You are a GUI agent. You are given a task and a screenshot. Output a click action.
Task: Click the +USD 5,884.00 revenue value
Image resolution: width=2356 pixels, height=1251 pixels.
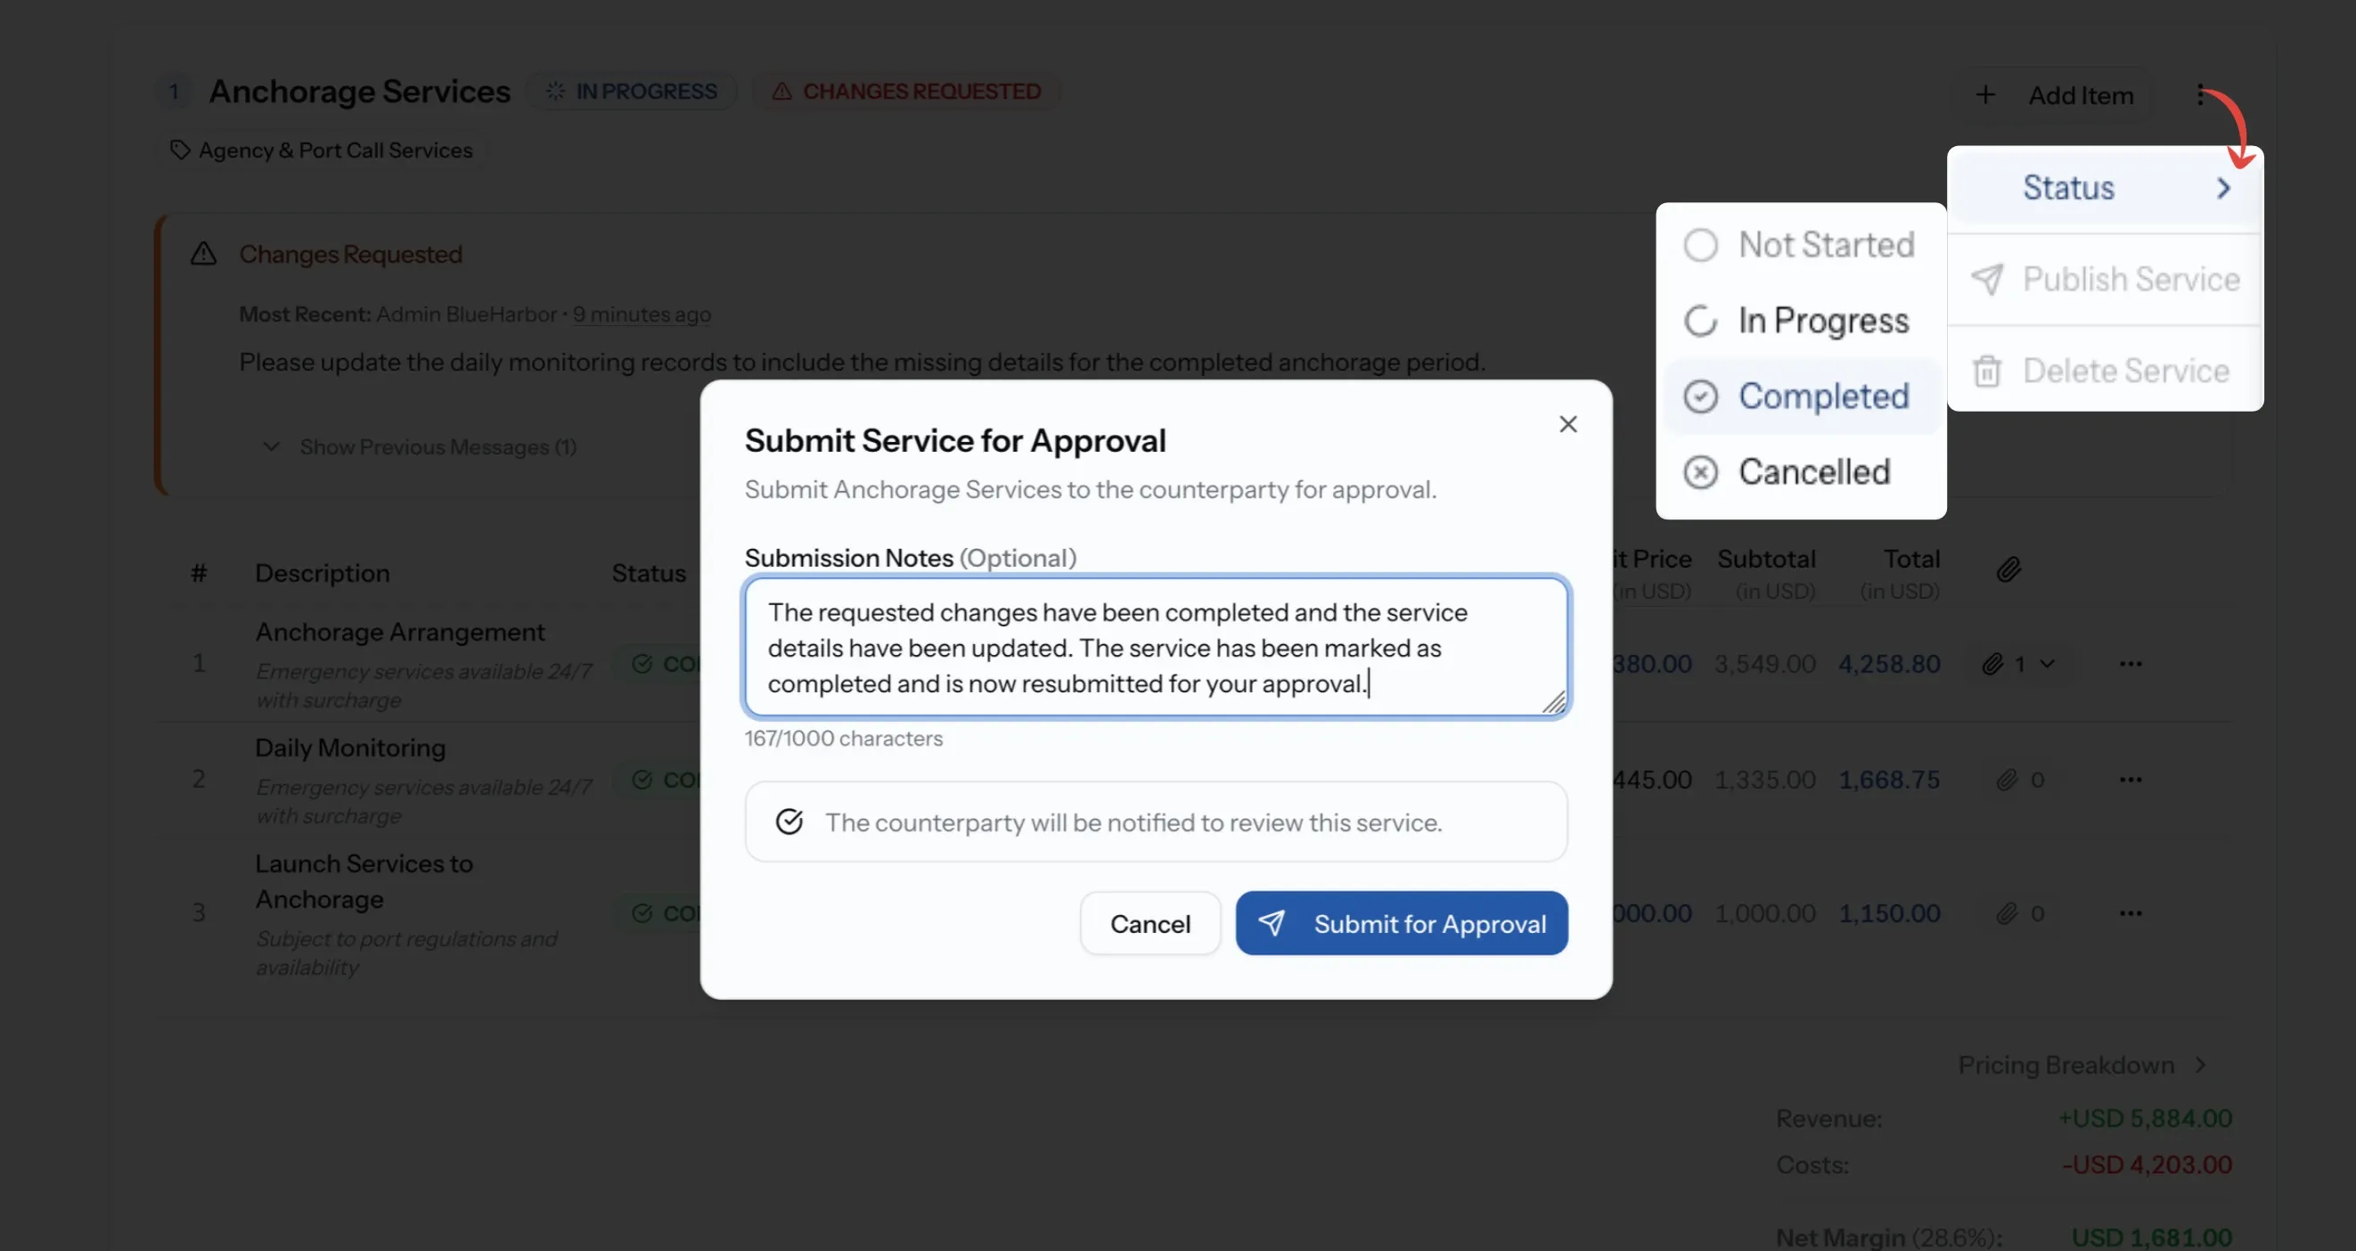pos(2144,1118)
